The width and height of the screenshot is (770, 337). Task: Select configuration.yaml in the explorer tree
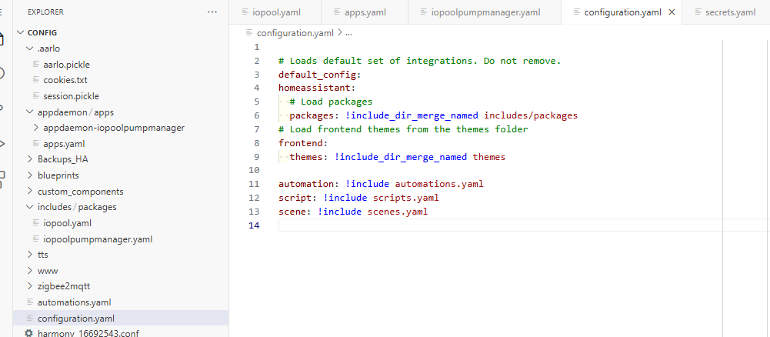[x=121, y=319]
